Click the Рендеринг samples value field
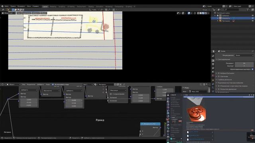Screen dimensions: 255x143 (244, 63)
